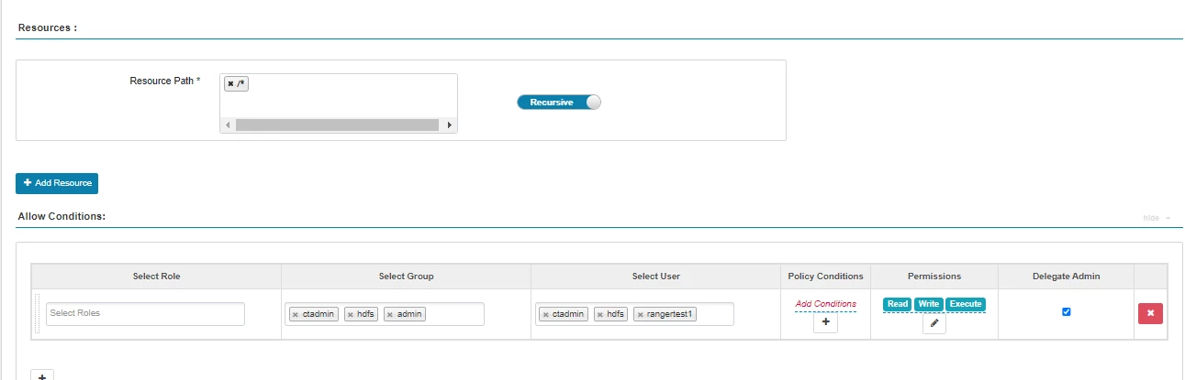The height and width of the screenshot is (380, 1185).
Task: Open the Add Conditions link
Action: (825, 304)
